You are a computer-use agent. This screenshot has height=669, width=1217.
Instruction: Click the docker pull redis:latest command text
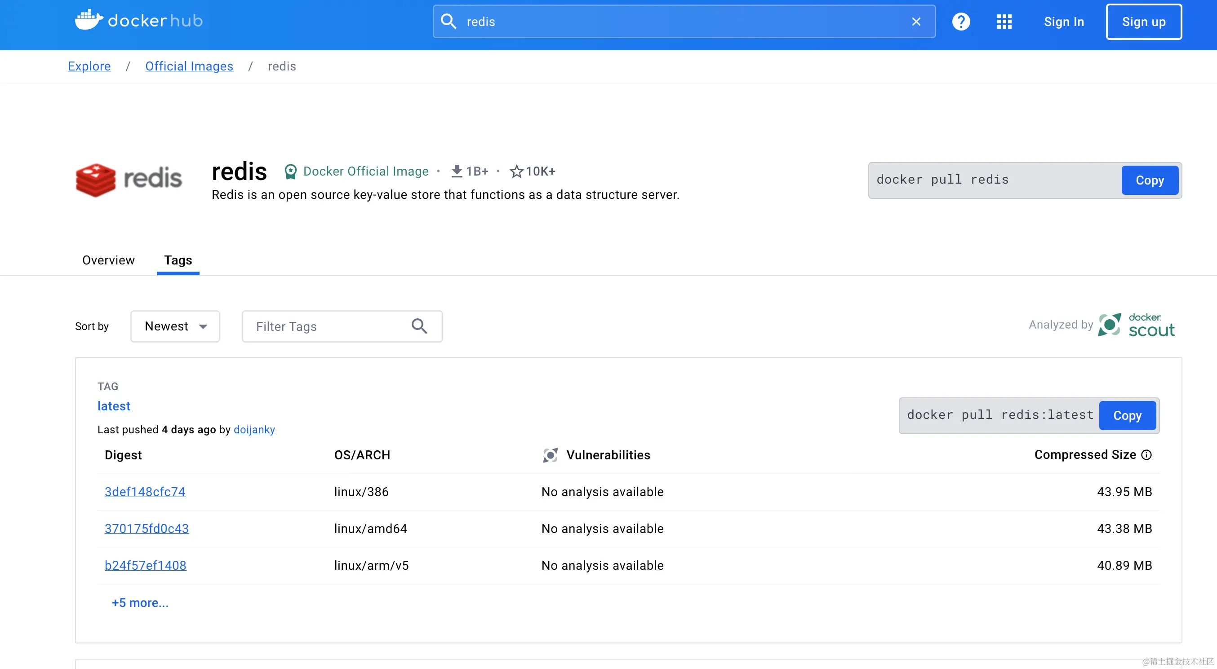pyautogui.click(x=999, y=415)
